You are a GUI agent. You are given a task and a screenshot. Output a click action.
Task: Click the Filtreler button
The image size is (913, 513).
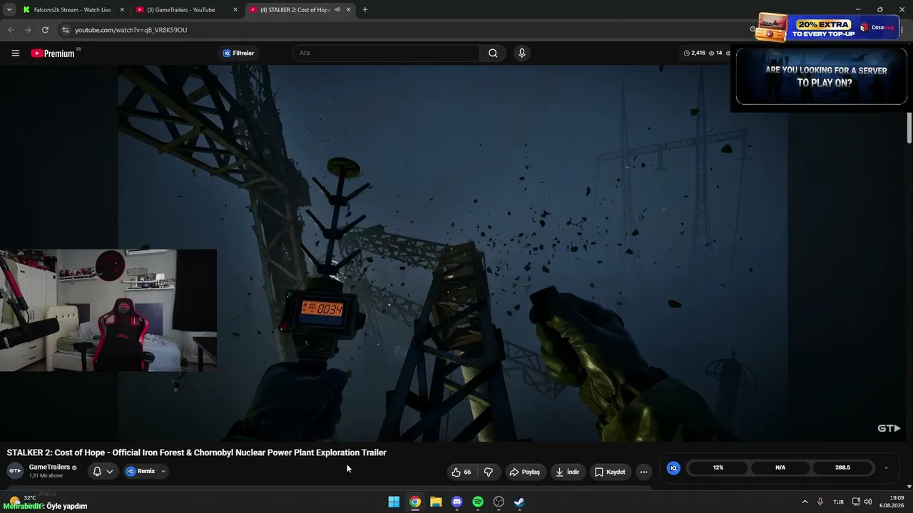238,53
